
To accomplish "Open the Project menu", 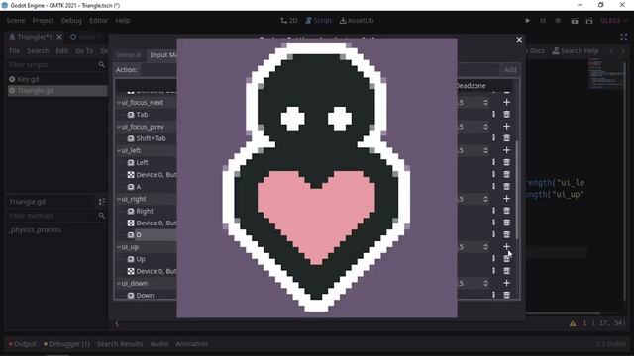I will pos(43,20).
